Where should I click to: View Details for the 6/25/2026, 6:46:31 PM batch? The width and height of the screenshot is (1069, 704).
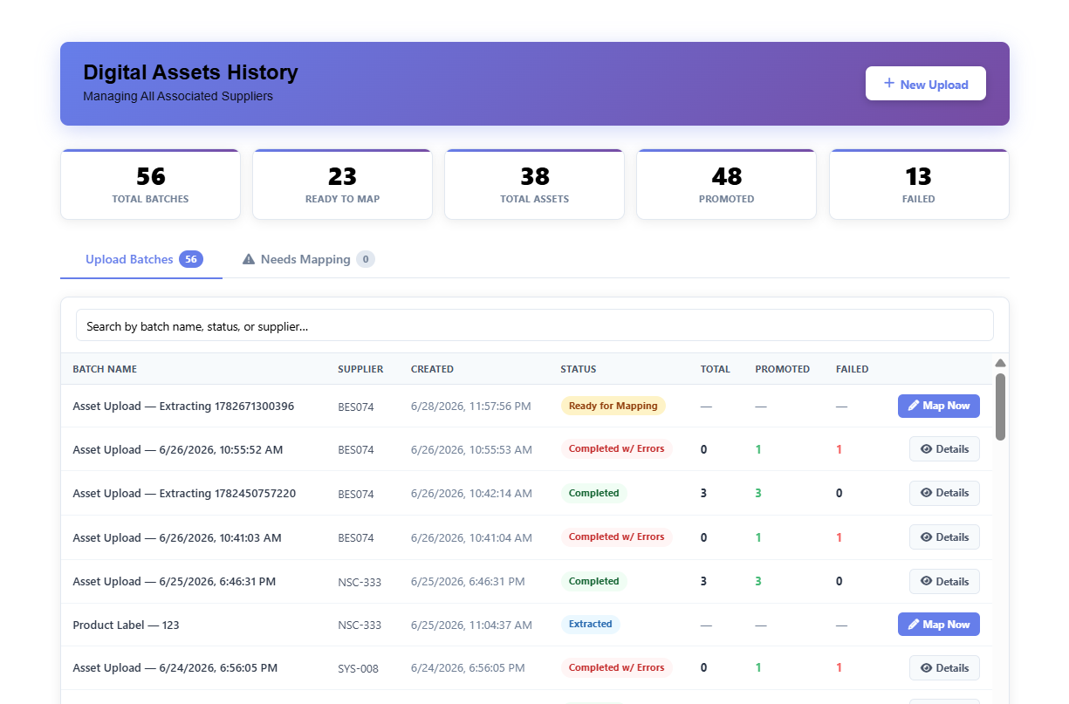pos(944,581)
